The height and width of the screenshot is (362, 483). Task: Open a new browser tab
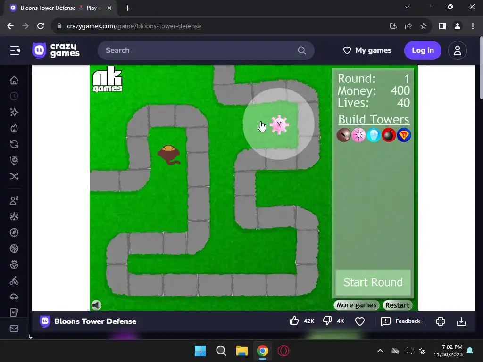pos(127,8)
